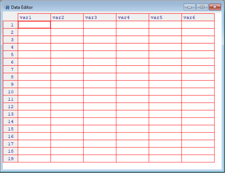Select the highlighted cell in var1 row 1
This screenshot has height=173, width=225.
pyautogui.click(x=34, y=25)
